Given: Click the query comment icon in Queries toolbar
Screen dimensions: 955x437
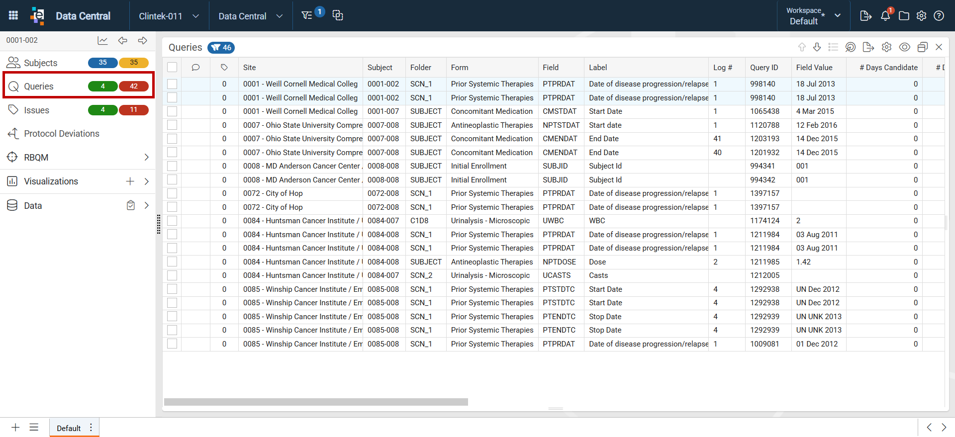Looking at the screenshot, I should point(851,47).
